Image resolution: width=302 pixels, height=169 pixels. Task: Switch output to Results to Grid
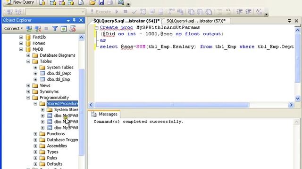pyautogui.click(x=200, y=12)
